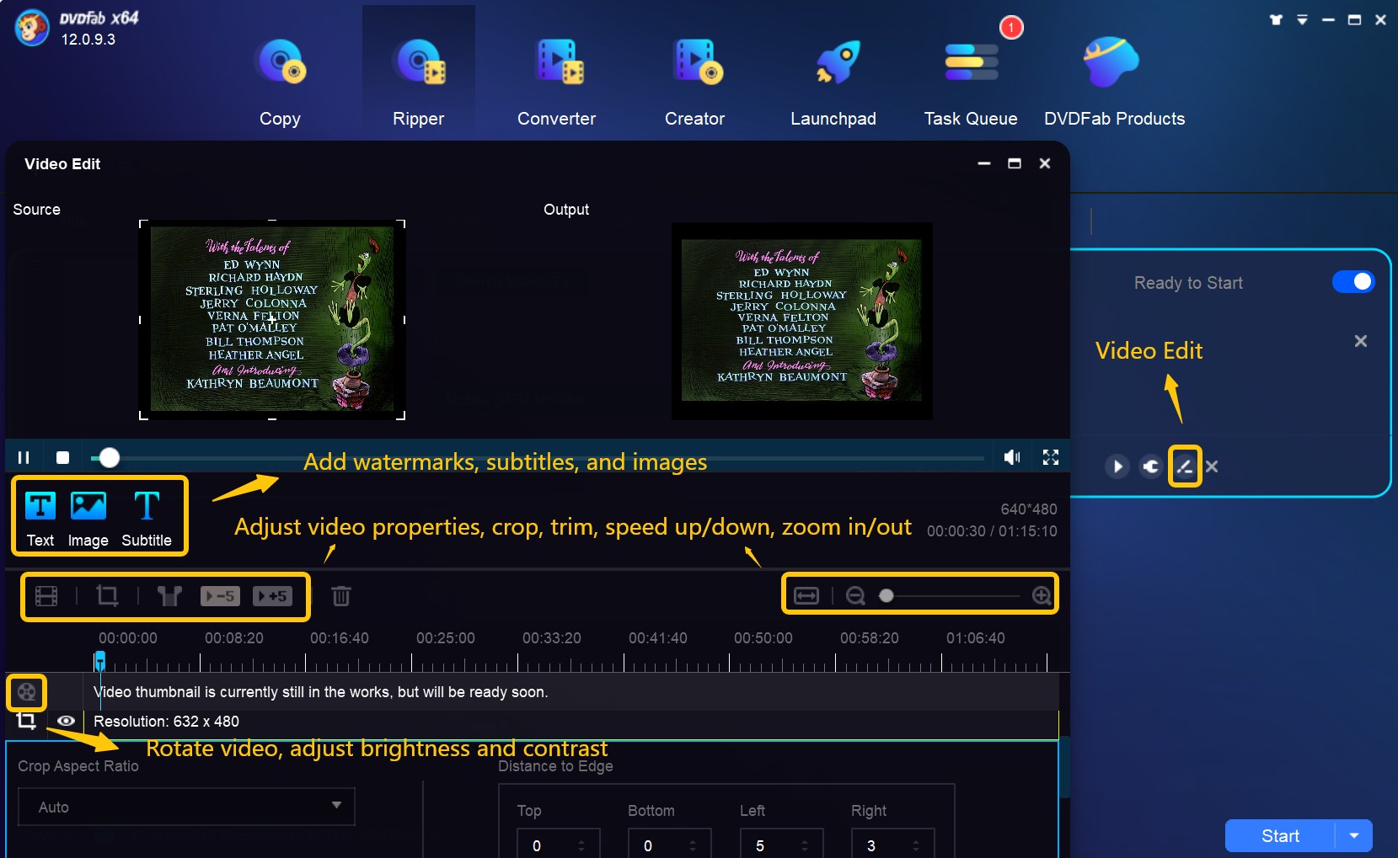Adjust the Right value stepper arrows
1398x858 pixels.
tap(916, 845)
